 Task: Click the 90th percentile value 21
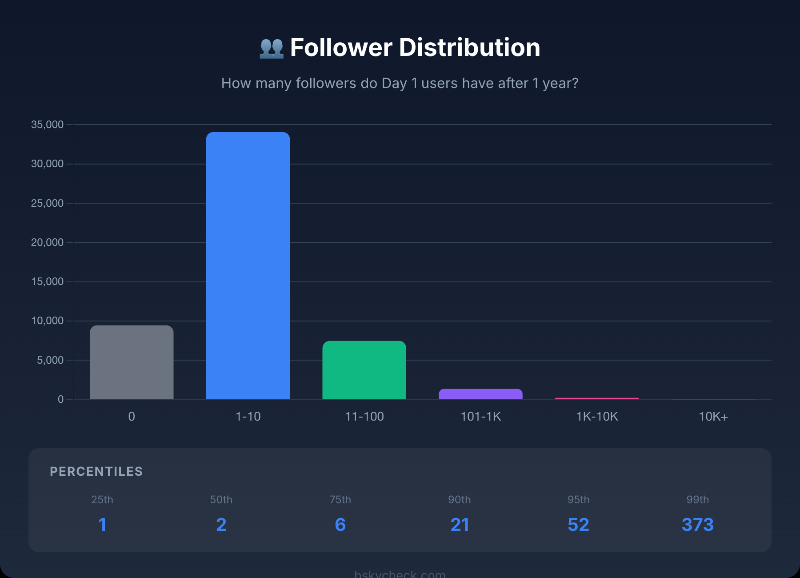[460, 525]
